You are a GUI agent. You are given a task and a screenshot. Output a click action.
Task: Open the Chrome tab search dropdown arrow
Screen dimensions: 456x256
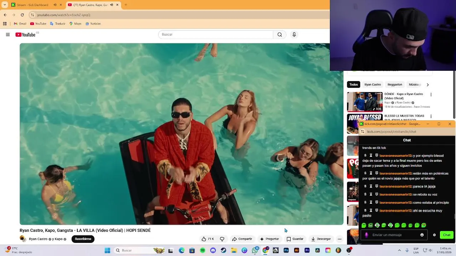5,5
